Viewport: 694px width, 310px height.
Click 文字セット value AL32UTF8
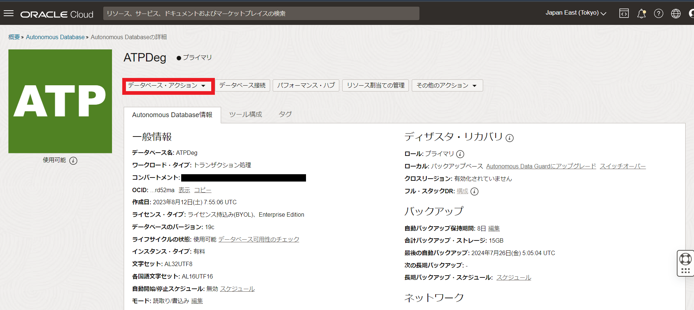tap(178, 264)
